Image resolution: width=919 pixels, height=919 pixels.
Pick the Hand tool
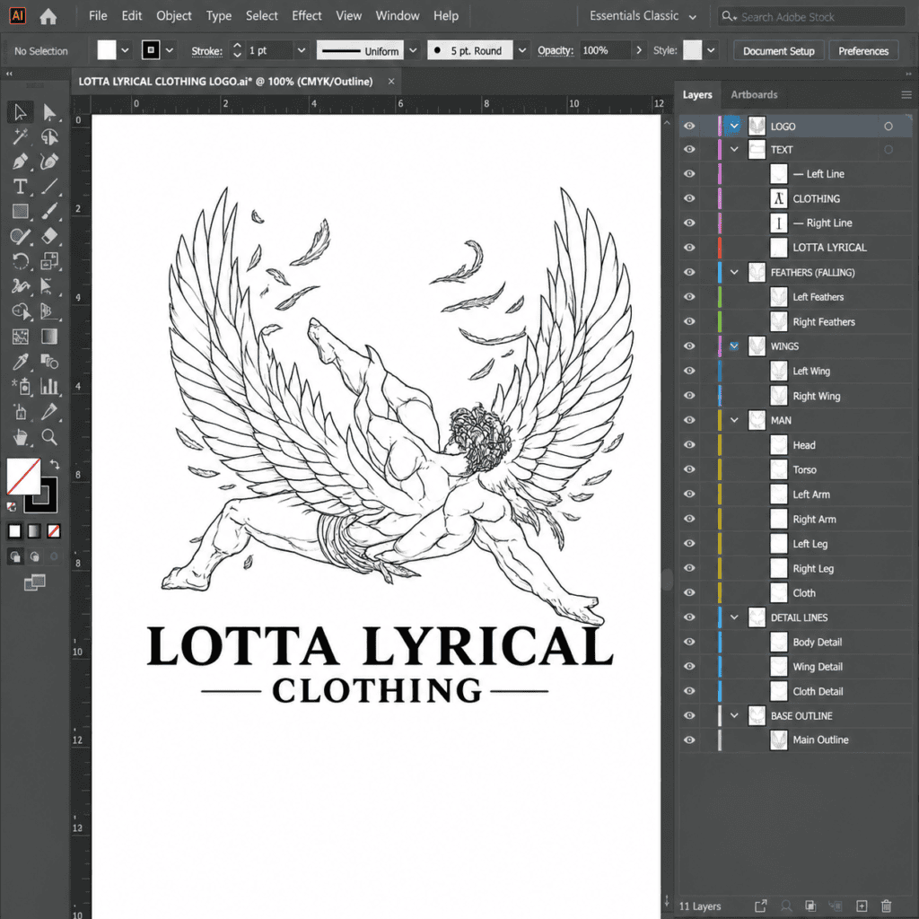(20, 437)
